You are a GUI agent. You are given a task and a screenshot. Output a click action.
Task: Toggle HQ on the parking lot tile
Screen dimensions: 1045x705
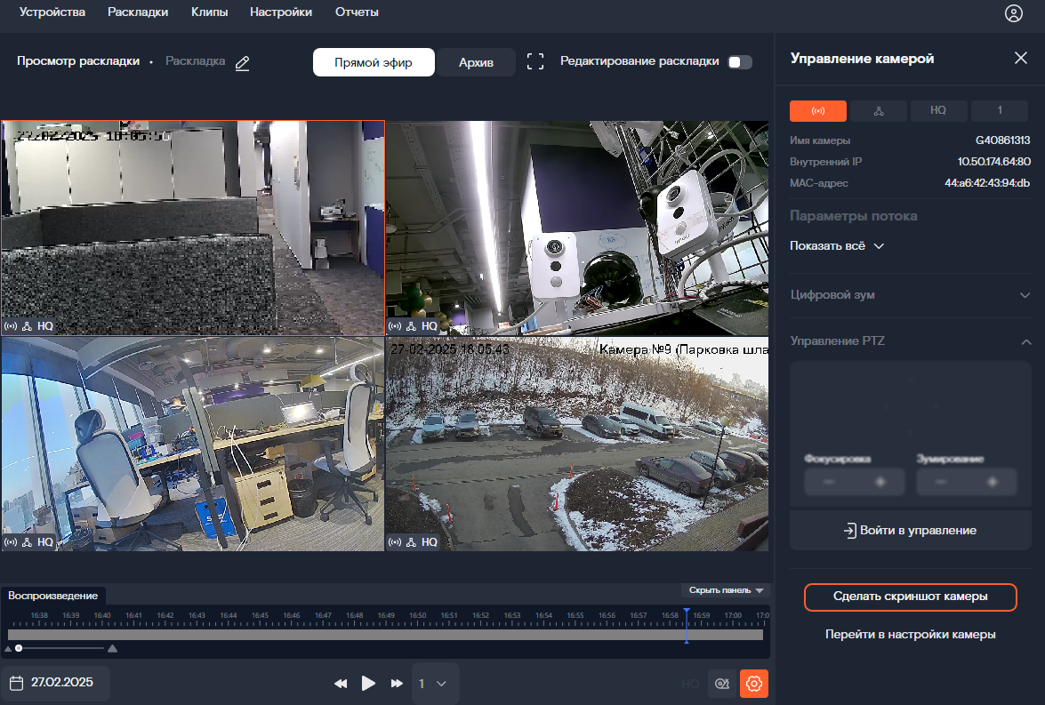pyautogui.click(x=430, y=541)
